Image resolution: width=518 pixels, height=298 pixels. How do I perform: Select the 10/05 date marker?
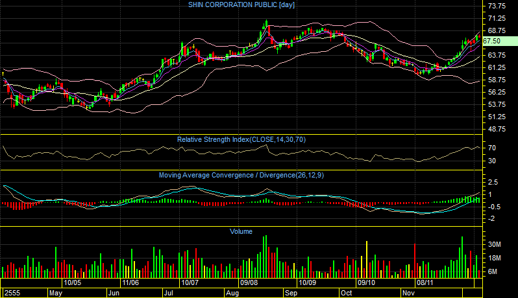[72, 282]
